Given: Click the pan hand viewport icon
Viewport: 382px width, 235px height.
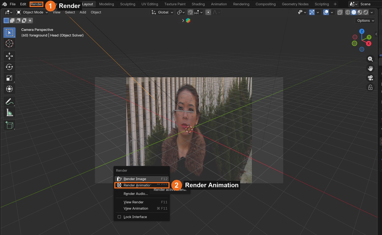Looking at the screenshot, I should [370, 69].
